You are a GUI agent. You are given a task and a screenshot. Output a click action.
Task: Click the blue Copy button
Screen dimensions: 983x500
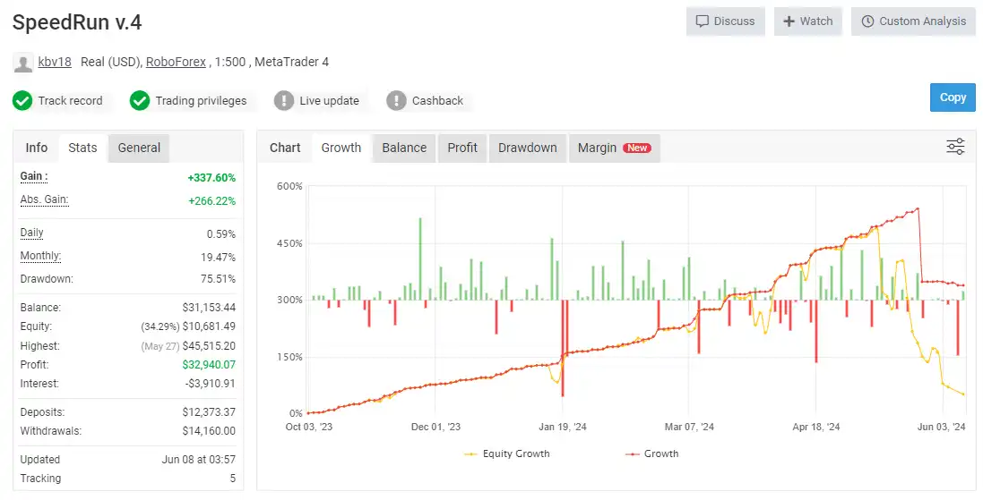[953, 97]
